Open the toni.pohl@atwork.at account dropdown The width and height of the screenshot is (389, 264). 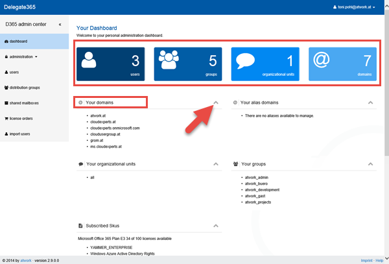[x=354, y=7]
